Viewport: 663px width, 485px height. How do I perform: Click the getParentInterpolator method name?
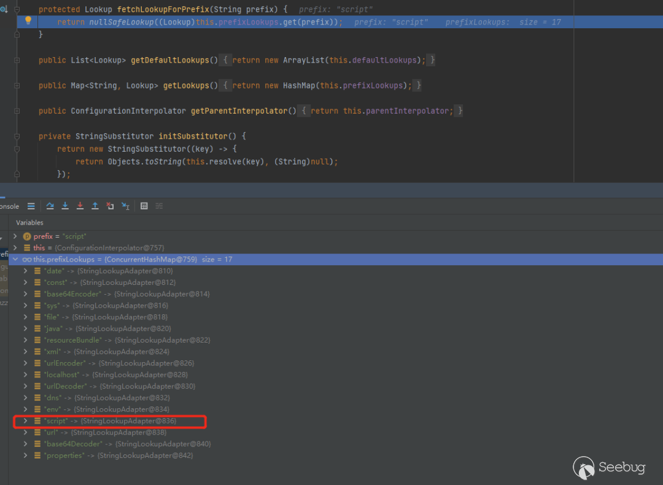point(239,111)
